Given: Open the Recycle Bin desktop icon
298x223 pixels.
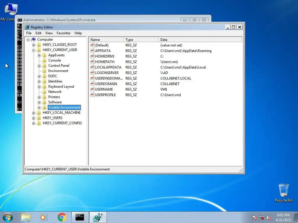Looking at the screenshot, I should click(283, 193).
